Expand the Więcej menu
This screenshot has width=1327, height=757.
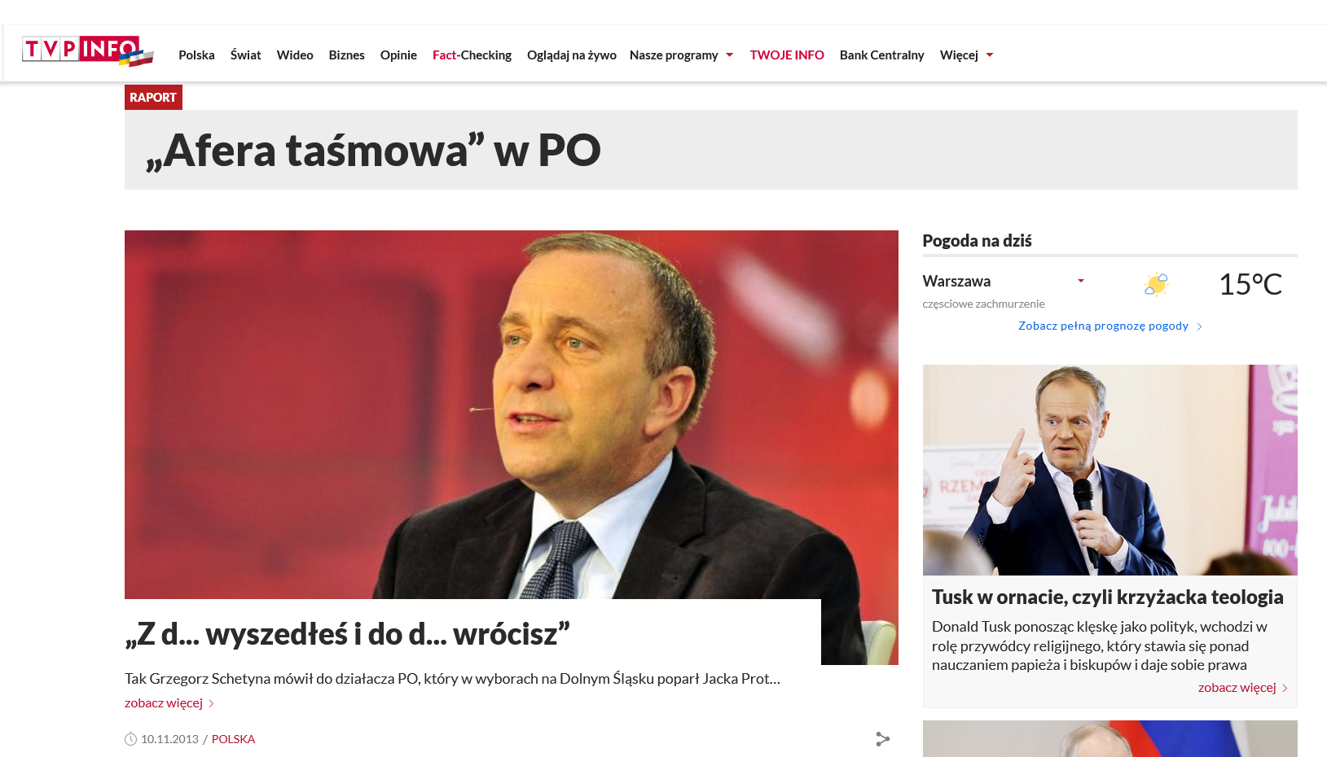[967, 55]
